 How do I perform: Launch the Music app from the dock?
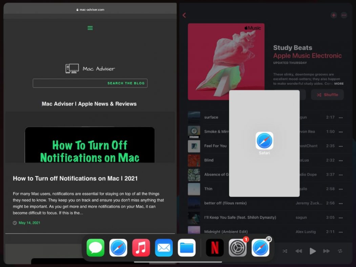[x=141, y=248]
